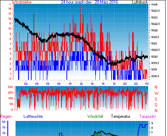The image size is (167, 136).
Task: Click the black 'Luftdruck' axis title
Action: click(140, 2)
